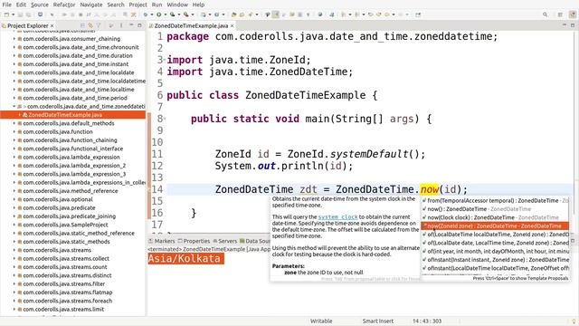Open the Source menu
This screenshot has height=326, width=579.
(40, 5)
